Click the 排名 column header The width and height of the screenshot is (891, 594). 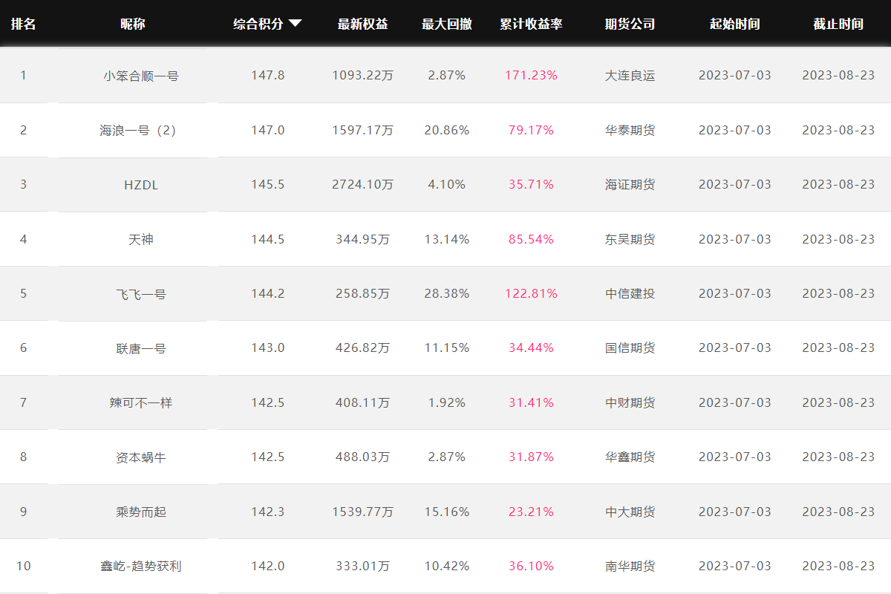click(x=23, y=24)
